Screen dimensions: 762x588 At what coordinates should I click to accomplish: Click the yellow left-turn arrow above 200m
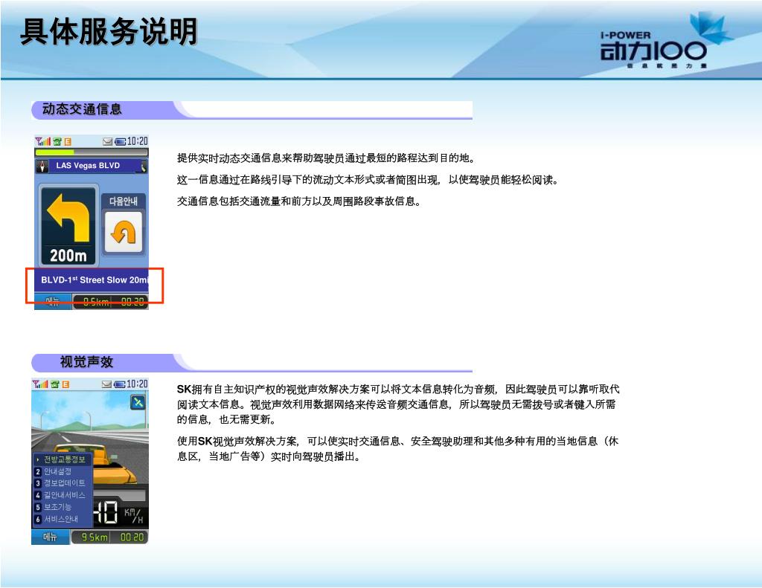pyautogui.click(x=68, y=218)
